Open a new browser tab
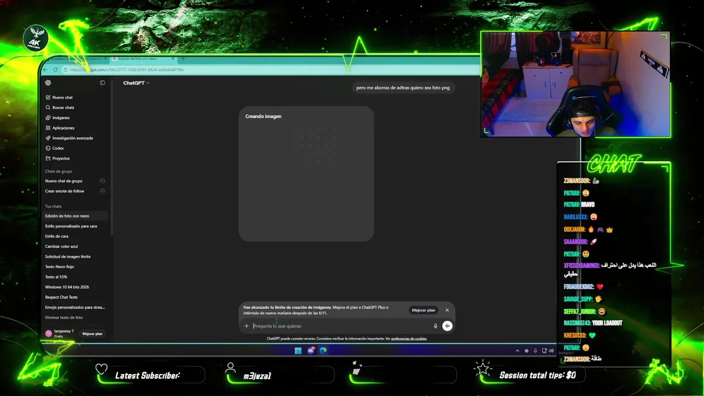The width and height of the screenshot is (704, 396). point(183,58)
